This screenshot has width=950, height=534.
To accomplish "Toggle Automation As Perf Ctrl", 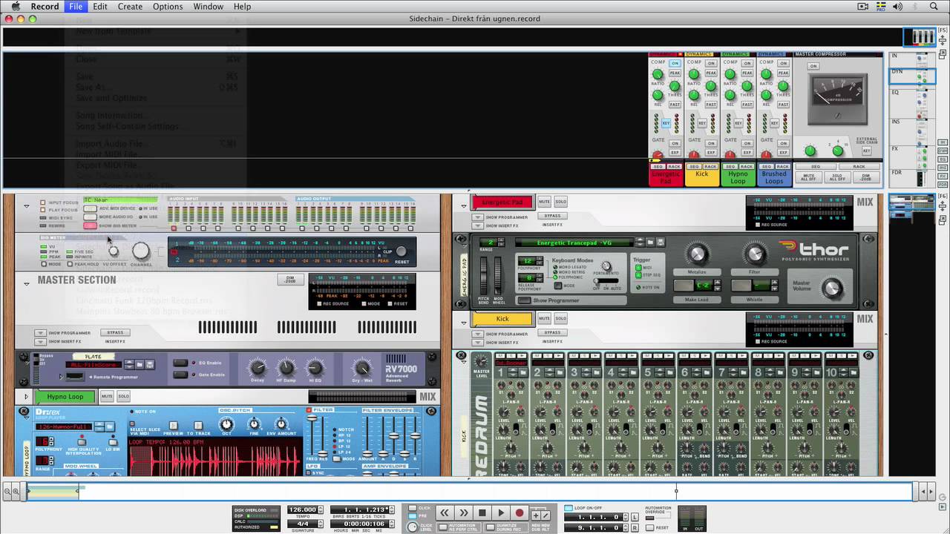I will click(442, 527).
